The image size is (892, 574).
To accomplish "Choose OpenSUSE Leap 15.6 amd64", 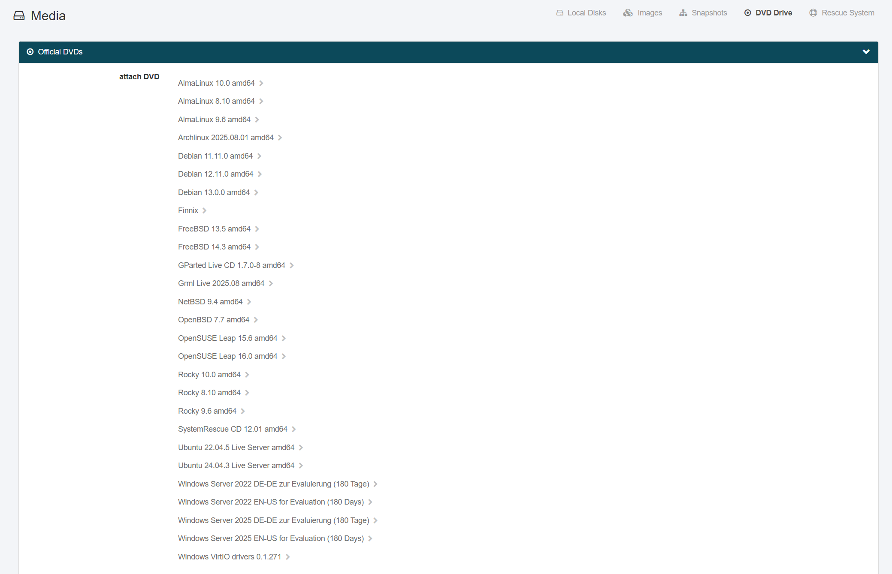I will point(232,338).
